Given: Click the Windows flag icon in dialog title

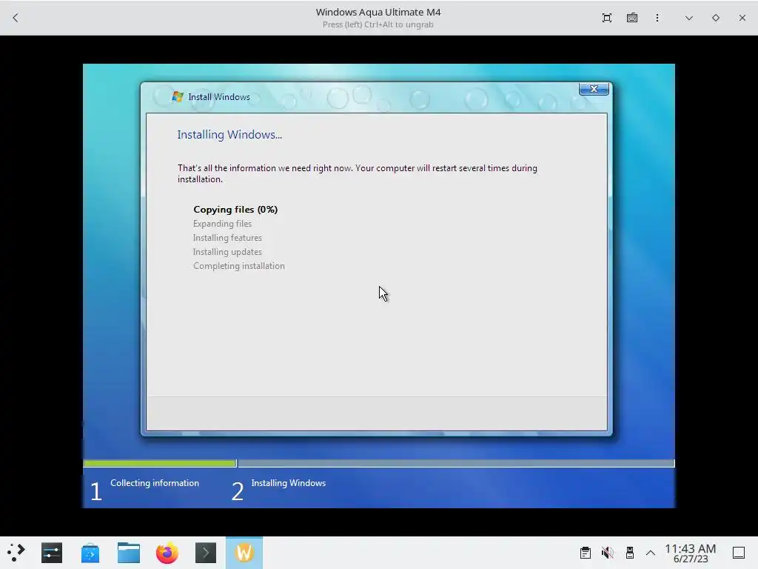Looking at the screenshot, I should click(x=178, y=96).
